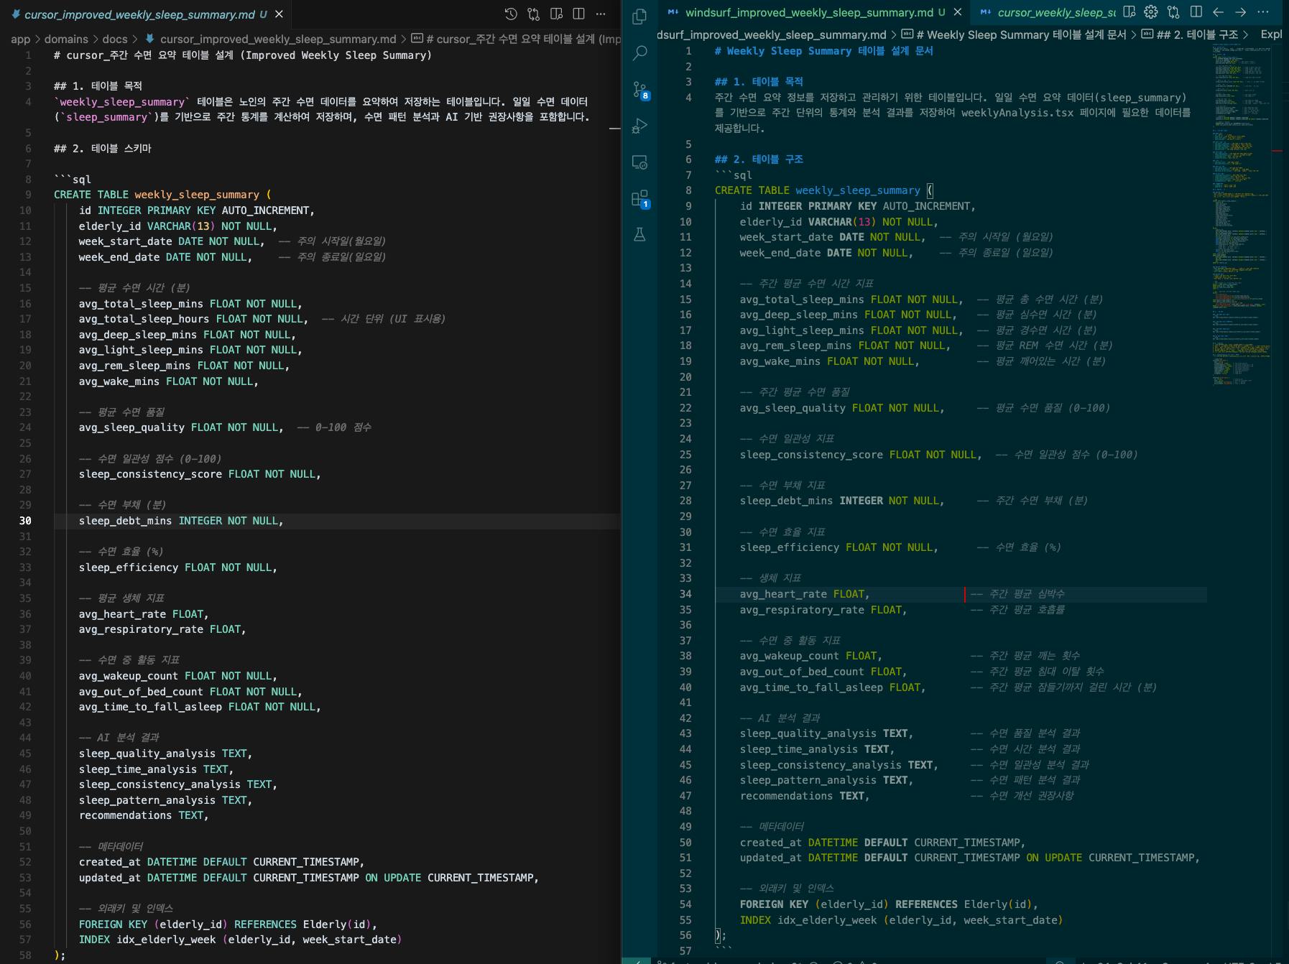Open more actions ellipsis in left editor toolbar
The width and height of the screenshot is (1289, 964).
pos(601,14)
